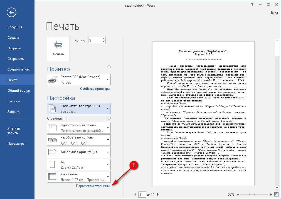Open Сохранить как in the sidebar
Screen dimensions: 281x199
[x=18, y=69]
